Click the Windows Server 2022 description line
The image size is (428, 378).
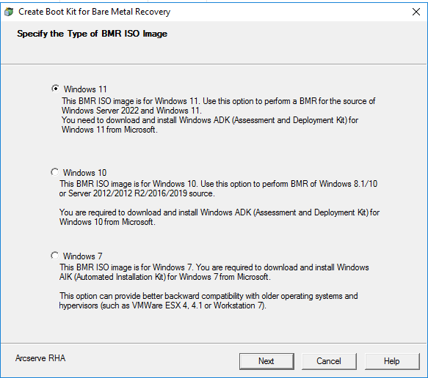(131, 111)
